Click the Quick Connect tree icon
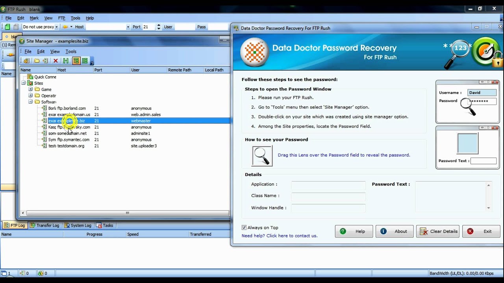The height and width of the screenshot is (283, 504). point(30,77)
